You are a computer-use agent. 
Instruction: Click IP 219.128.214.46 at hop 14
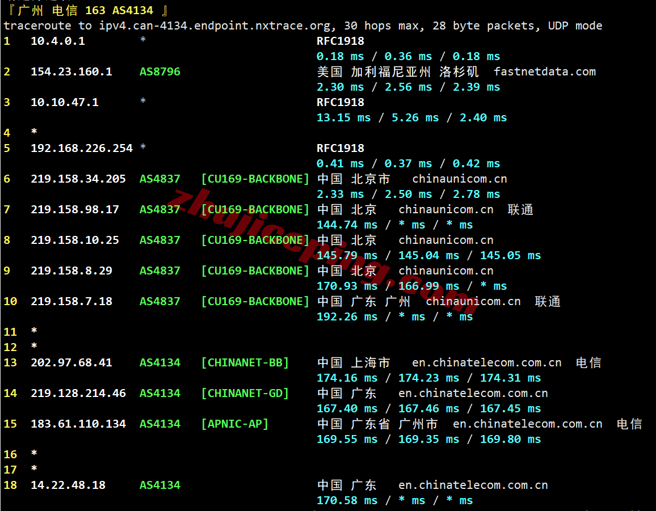tap(78, 394)
